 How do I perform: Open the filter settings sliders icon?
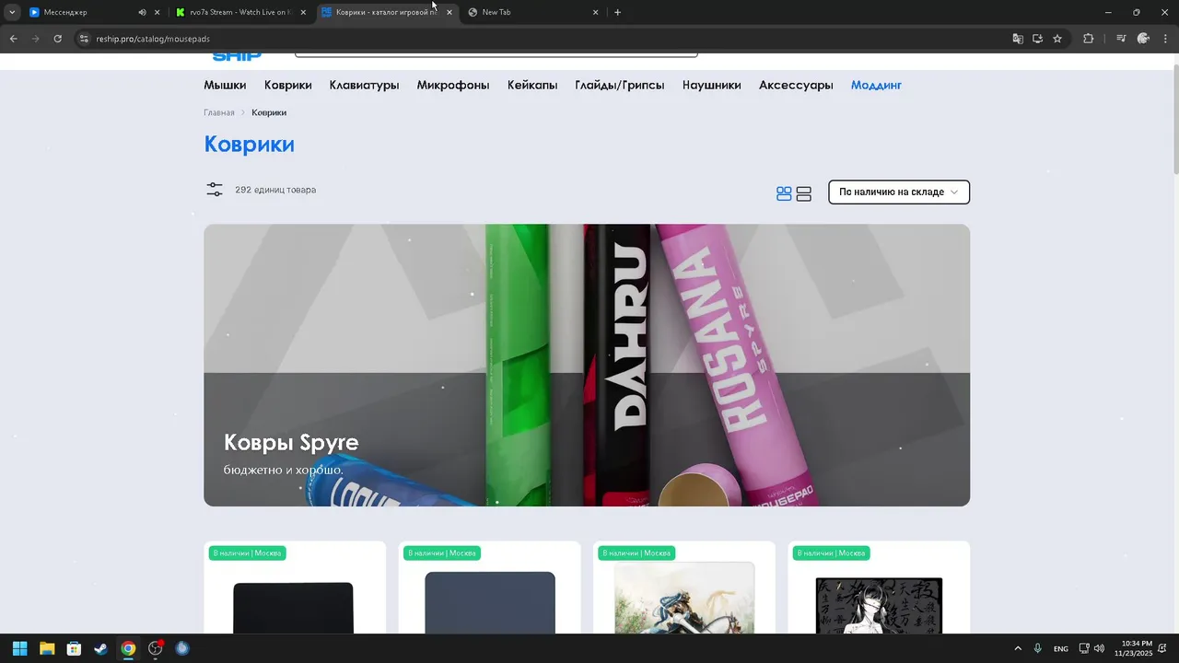[x=215, y=190]
